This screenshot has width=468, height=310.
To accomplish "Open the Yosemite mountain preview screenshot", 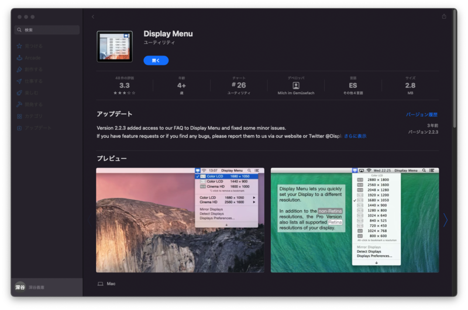I will pyautogui.click(x=180, y=220).
